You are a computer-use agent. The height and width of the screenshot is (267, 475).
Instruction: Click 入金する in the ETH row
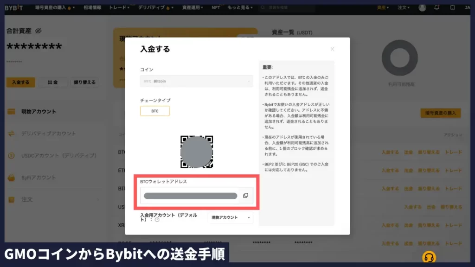click(390, 171)
